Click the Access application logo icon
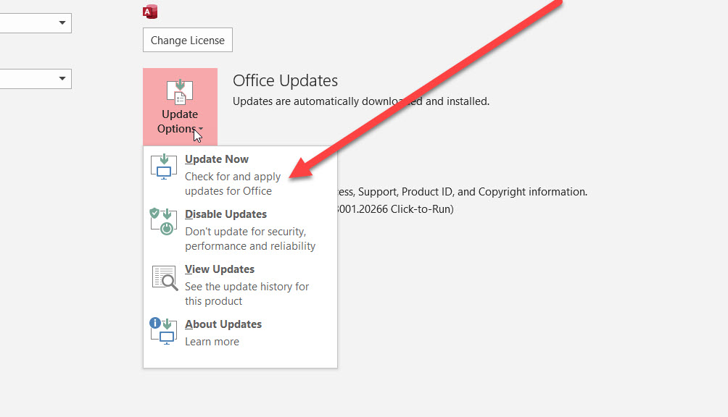Image resolution: width=728 pixels, height=417 pixels. pyautogui.click(x=150, y=12)
